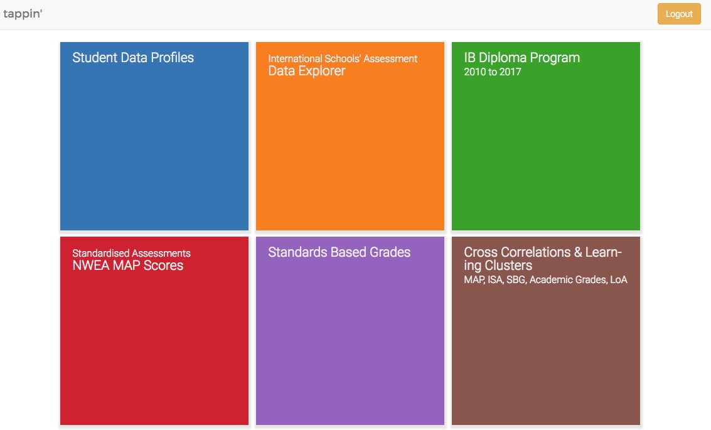Click the 'International Schools' Assessment' heading text
The height and width of the screenshot is (430, 711).
(342, 58)
